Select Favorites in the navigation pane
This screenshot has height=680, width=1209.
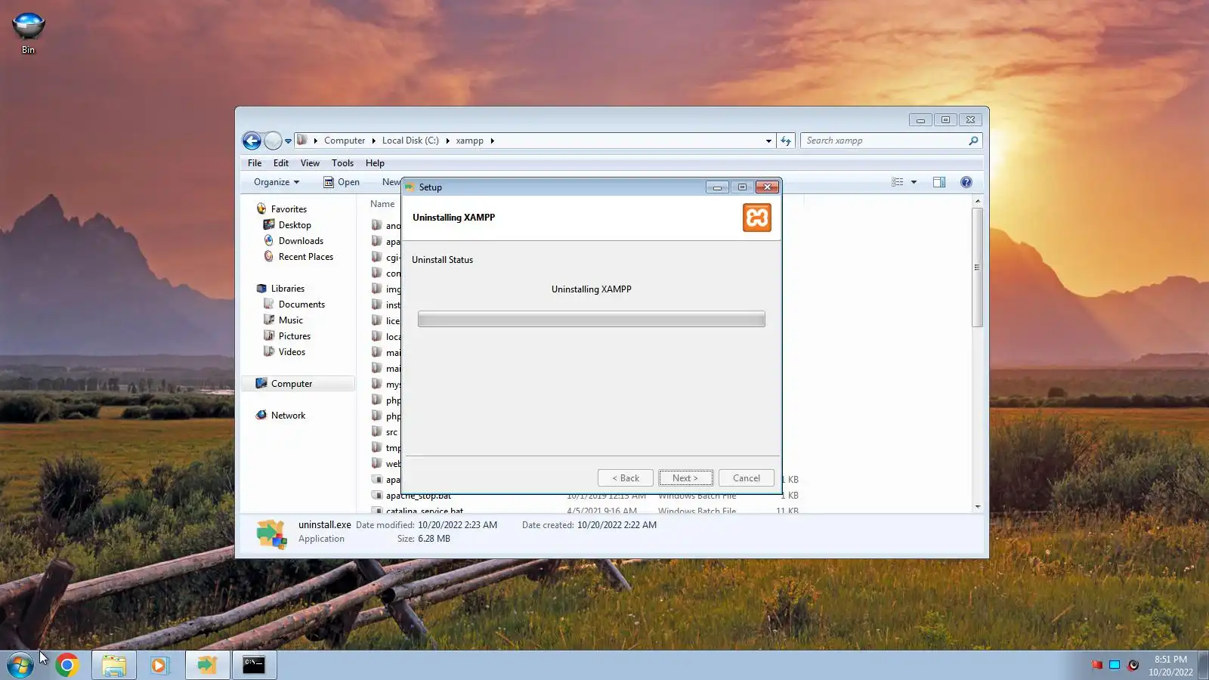(x=289, y=209)
